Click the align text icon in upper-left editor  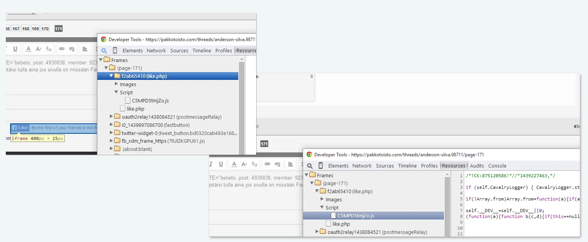coord(85,49)
